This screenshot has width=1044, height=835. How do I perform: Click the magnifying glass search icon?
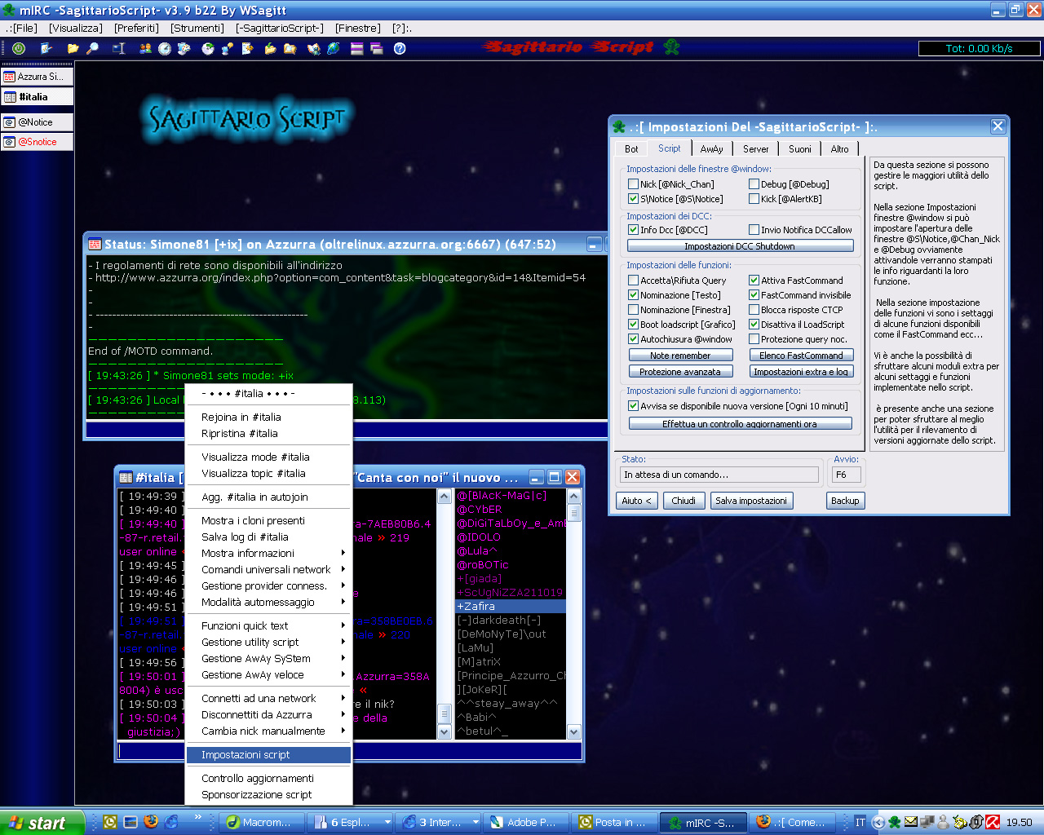click(93, 49)
